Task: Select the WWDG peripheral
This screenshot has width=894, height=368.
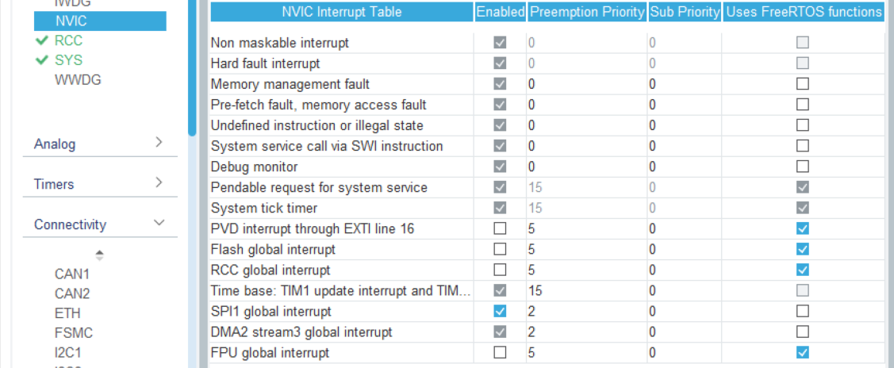Action: (78, 80)
